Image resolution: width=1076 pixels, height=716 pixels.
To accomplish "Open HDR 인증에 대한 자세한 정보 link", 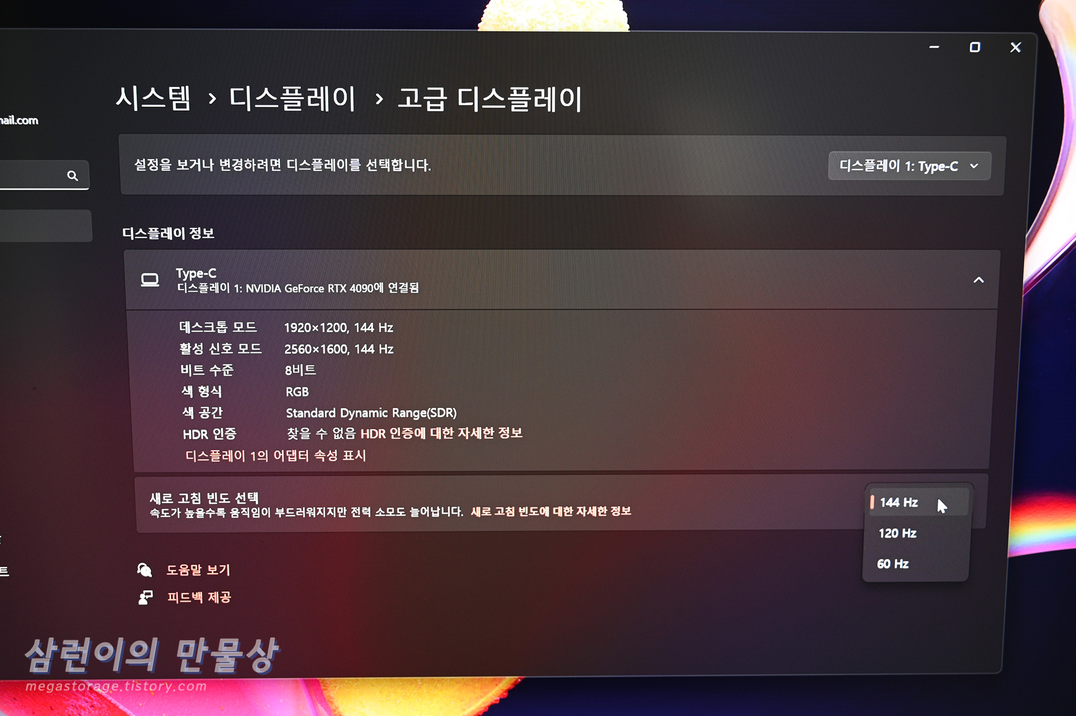I will coord(441,434).
